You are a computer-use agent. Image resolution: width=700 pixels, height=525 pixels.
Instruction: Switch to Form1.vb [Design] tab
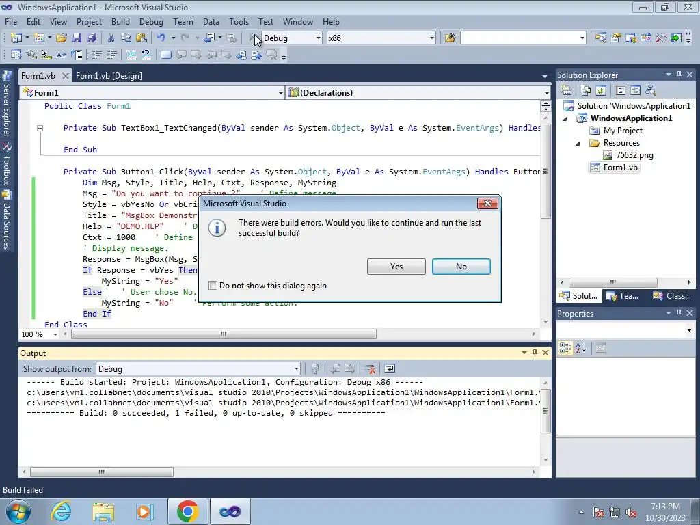(x=109, y=75)
